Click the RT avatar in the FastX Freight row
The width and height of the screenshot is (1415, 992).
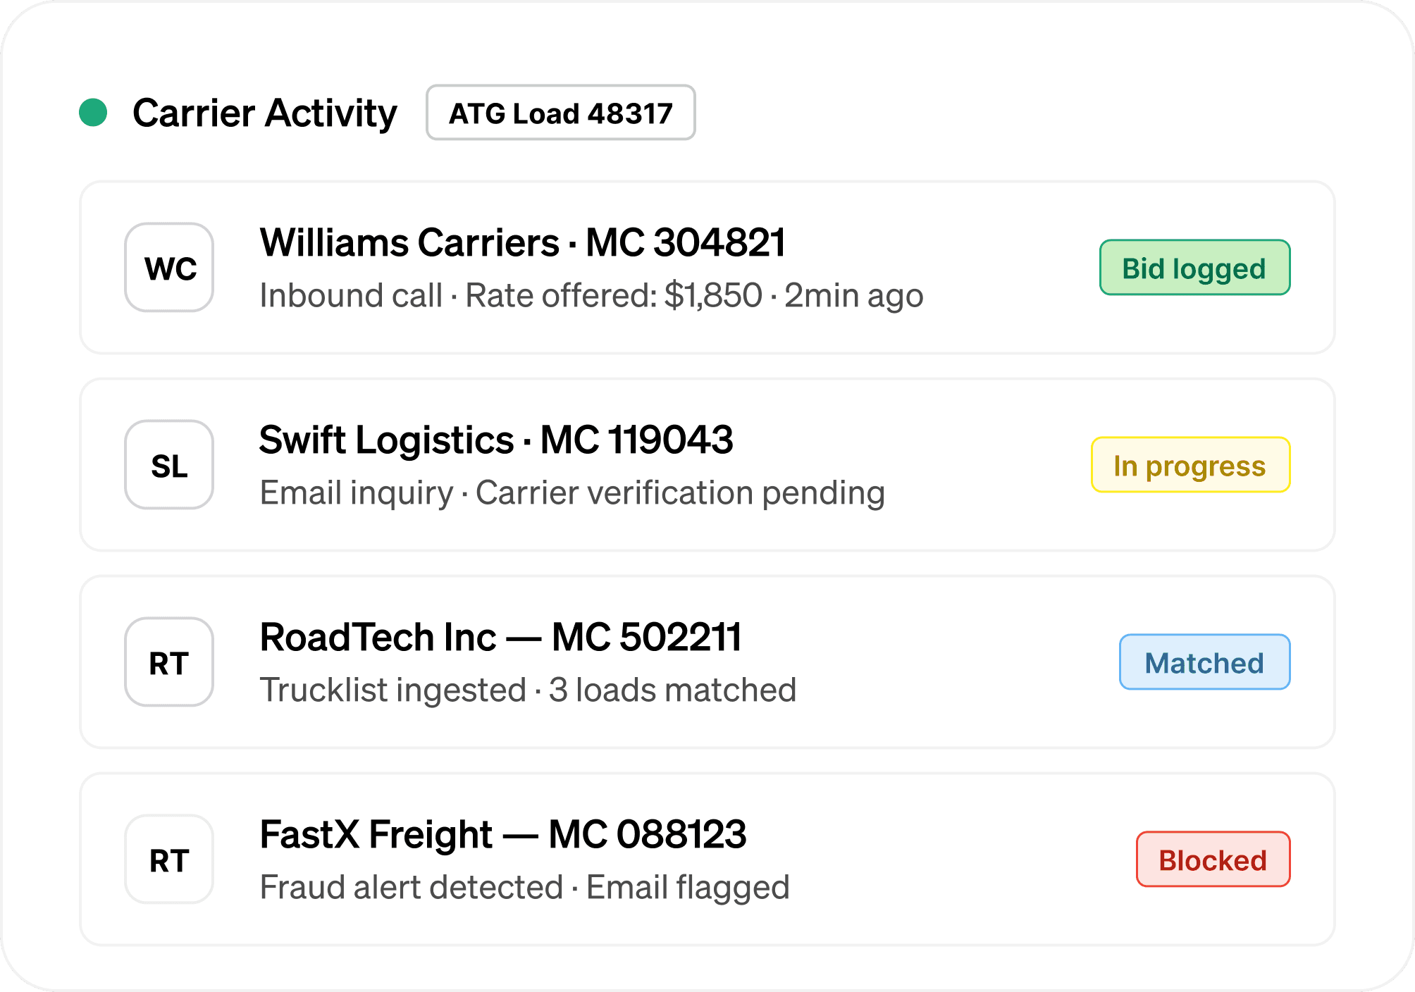point(169,860)
